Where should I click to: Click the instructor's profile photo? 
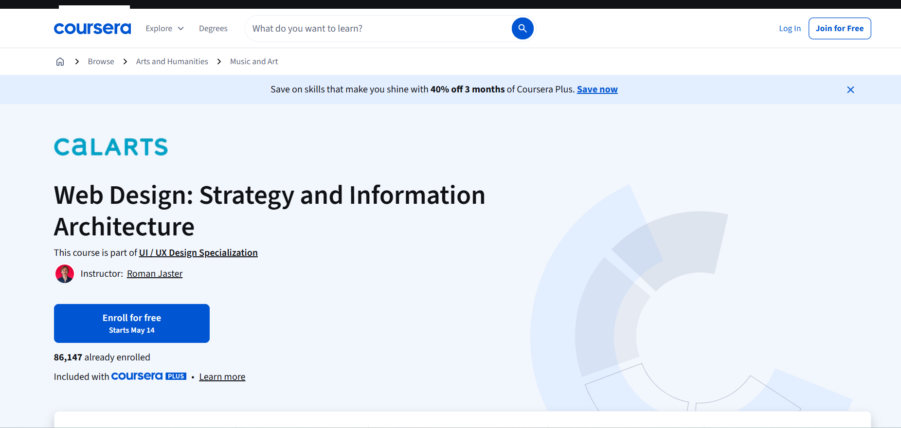pyautogui.click(x=65, y=274)
